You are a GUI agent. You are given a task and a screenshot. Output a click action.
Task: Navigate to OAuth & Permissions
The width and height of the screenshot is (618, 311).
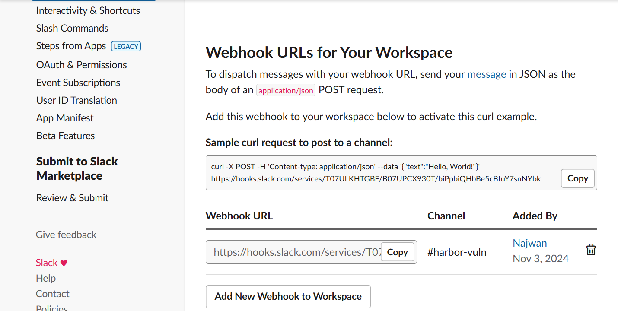click(x=81, y=65)
